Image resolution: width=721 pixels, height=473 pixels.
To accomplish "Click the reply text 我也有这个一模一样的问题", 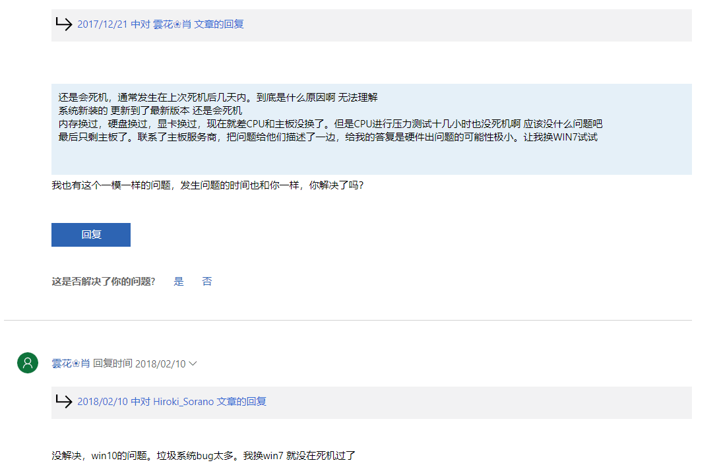I will pos(207,185).
